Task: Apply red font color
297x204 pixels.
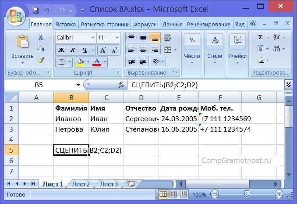Action: point(97,62)
